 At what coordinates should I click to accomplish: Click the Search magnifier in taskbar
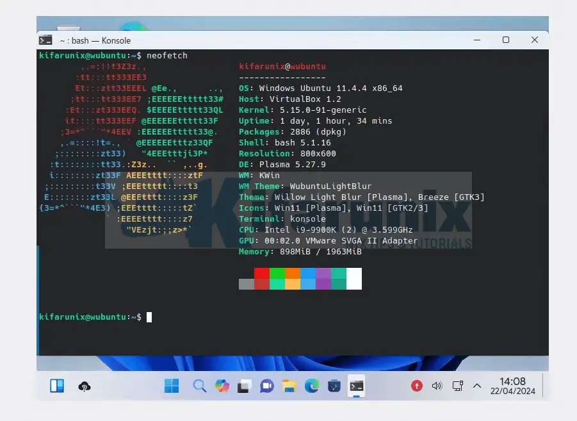(199, 386)
